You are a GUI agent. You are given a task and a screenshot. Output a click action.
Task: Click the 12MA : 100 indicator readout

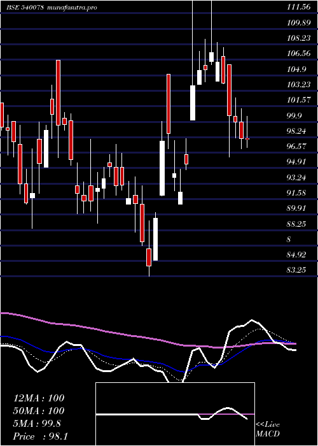click(39, 398)
